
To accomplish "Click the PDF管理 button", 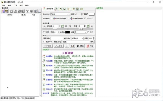I will (x=48, y=46).
